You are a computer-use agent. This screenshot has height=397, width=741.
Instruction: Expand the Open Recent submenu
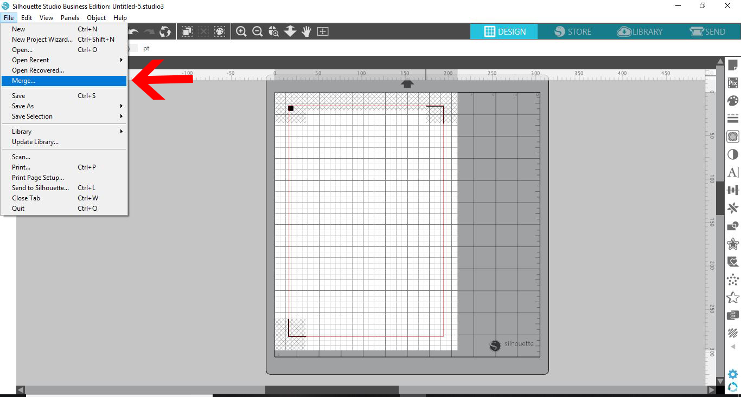tap(63, 60)
